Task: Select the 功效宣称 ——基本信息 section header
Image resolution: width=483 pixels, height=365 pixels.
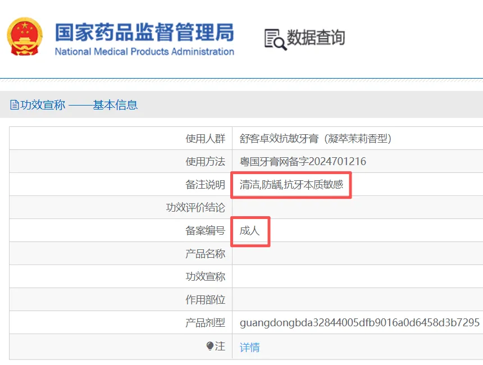Action: (x=74, y=105)
